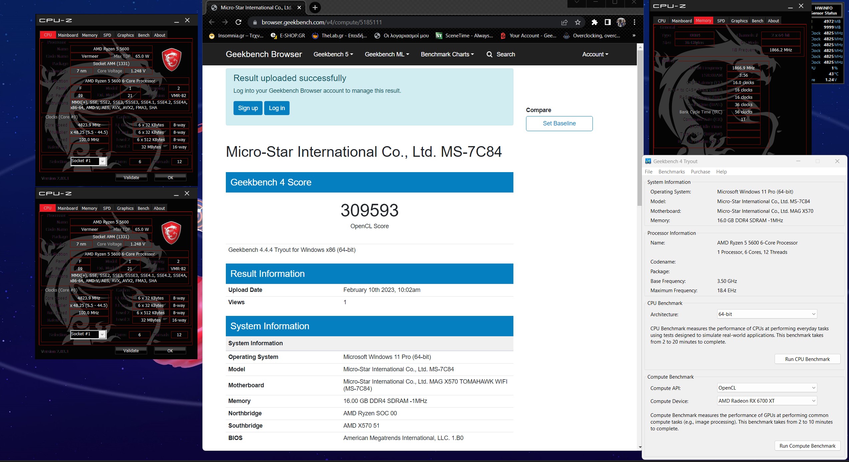849x462 pixels.
Task: Click upload date February 10th 2023, 10:02am
Action: [382, 290]
